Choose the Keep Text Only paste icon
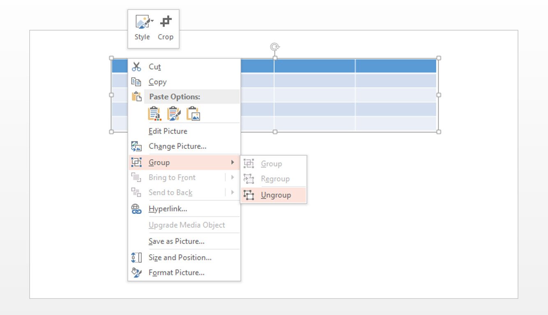Viewport: 548px width, 315px height. coord(154,113)
